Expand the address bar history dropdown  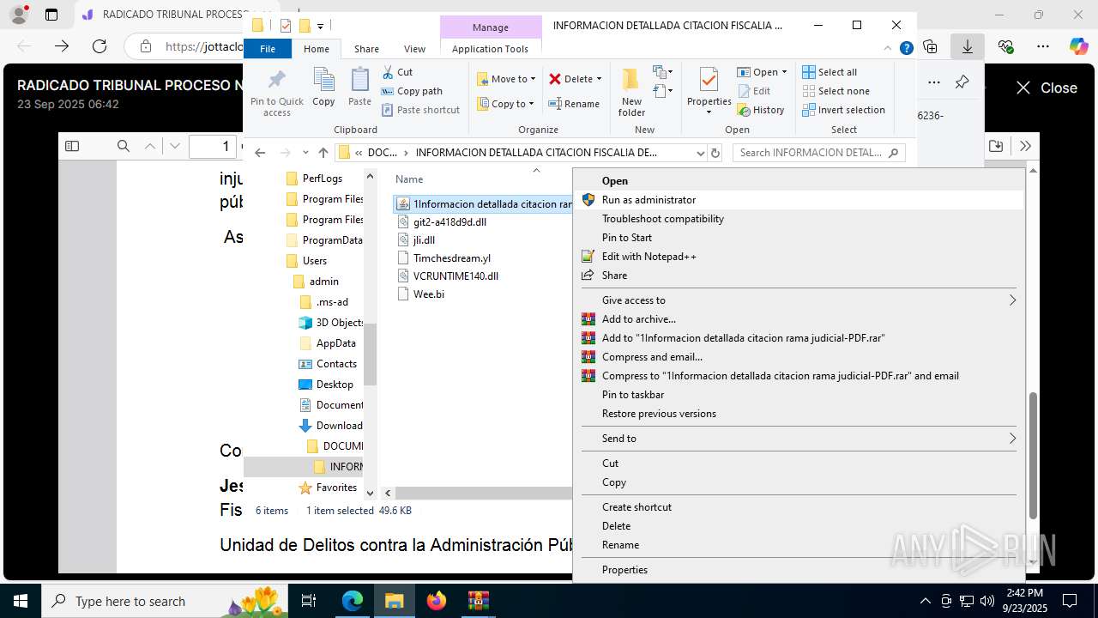point(700,153)
